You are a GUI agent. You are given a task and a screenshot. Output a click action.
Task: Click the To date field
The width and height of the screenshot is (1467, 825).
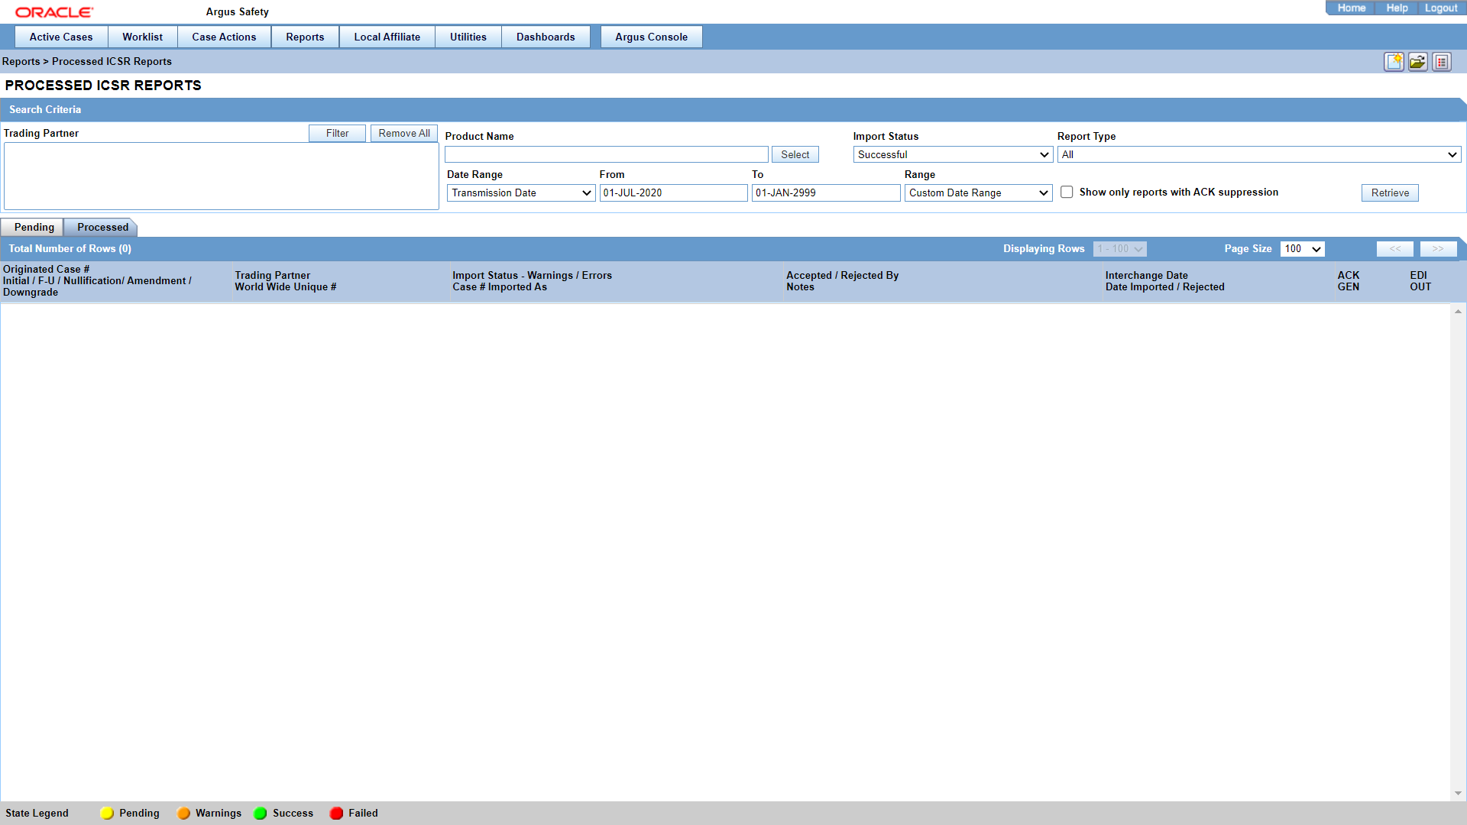[x=826, y=192]
